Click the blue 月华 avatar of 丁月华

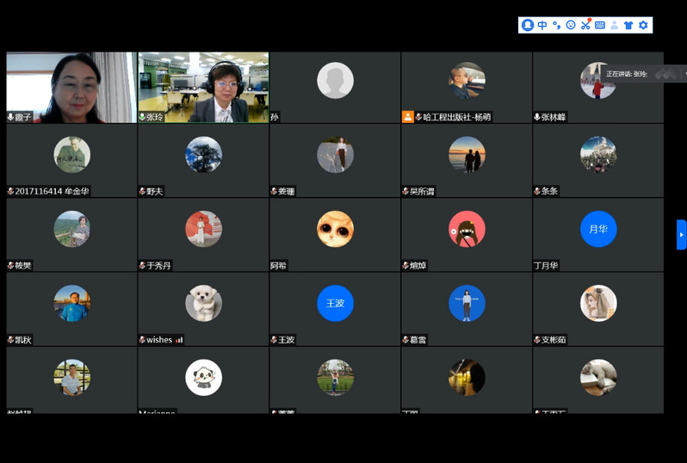[x=598, y=229]
